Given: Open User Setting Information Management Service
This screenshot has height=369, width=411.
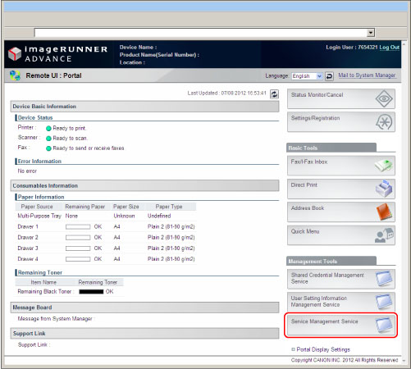Looking at the screenshot, I should click(x=341, y=302).
